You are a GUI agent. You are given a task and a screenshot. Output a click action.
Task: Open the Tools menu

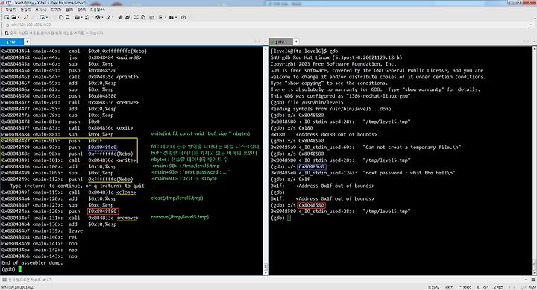coord(56,10)
